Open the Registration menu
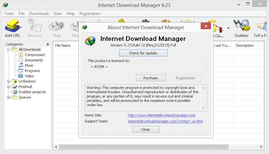The image size is (269, 154). [x=90, y=13]
